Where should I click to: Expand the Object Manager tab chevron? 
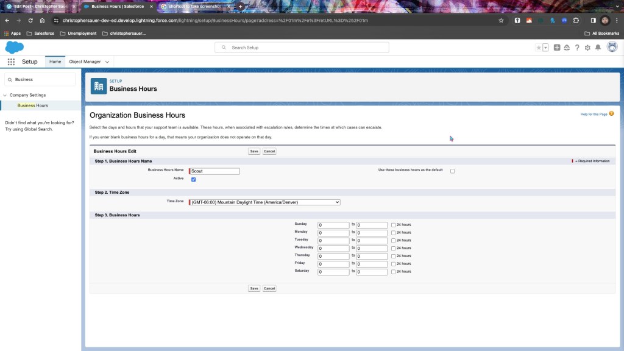(107, 62)
